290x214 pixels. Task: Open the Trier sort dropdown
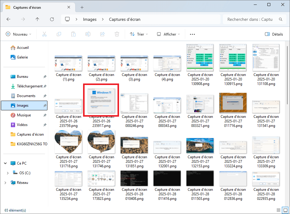point(139,34)
